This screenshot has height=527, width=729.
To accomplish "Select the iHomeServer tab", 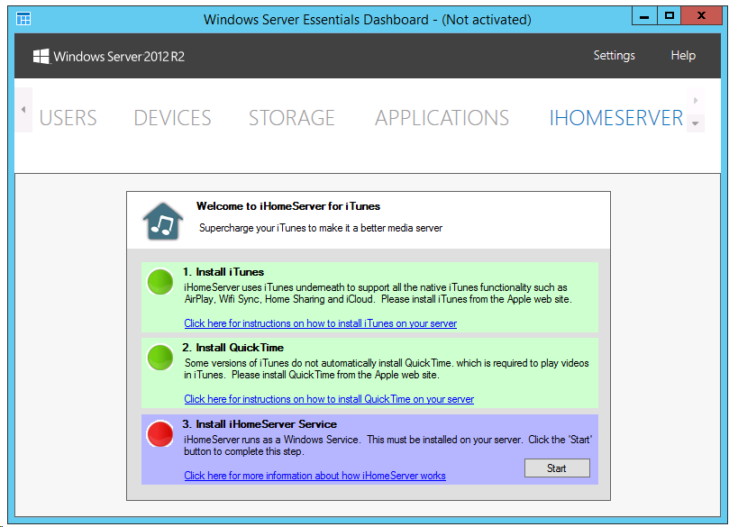I will tap(616, 118).
